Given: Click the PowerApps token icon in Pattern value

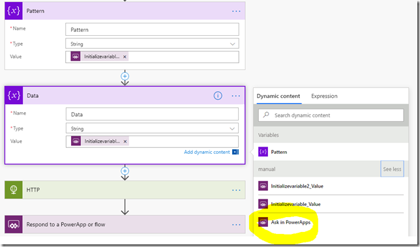Looking at the screenshot, I should point(76,57).
